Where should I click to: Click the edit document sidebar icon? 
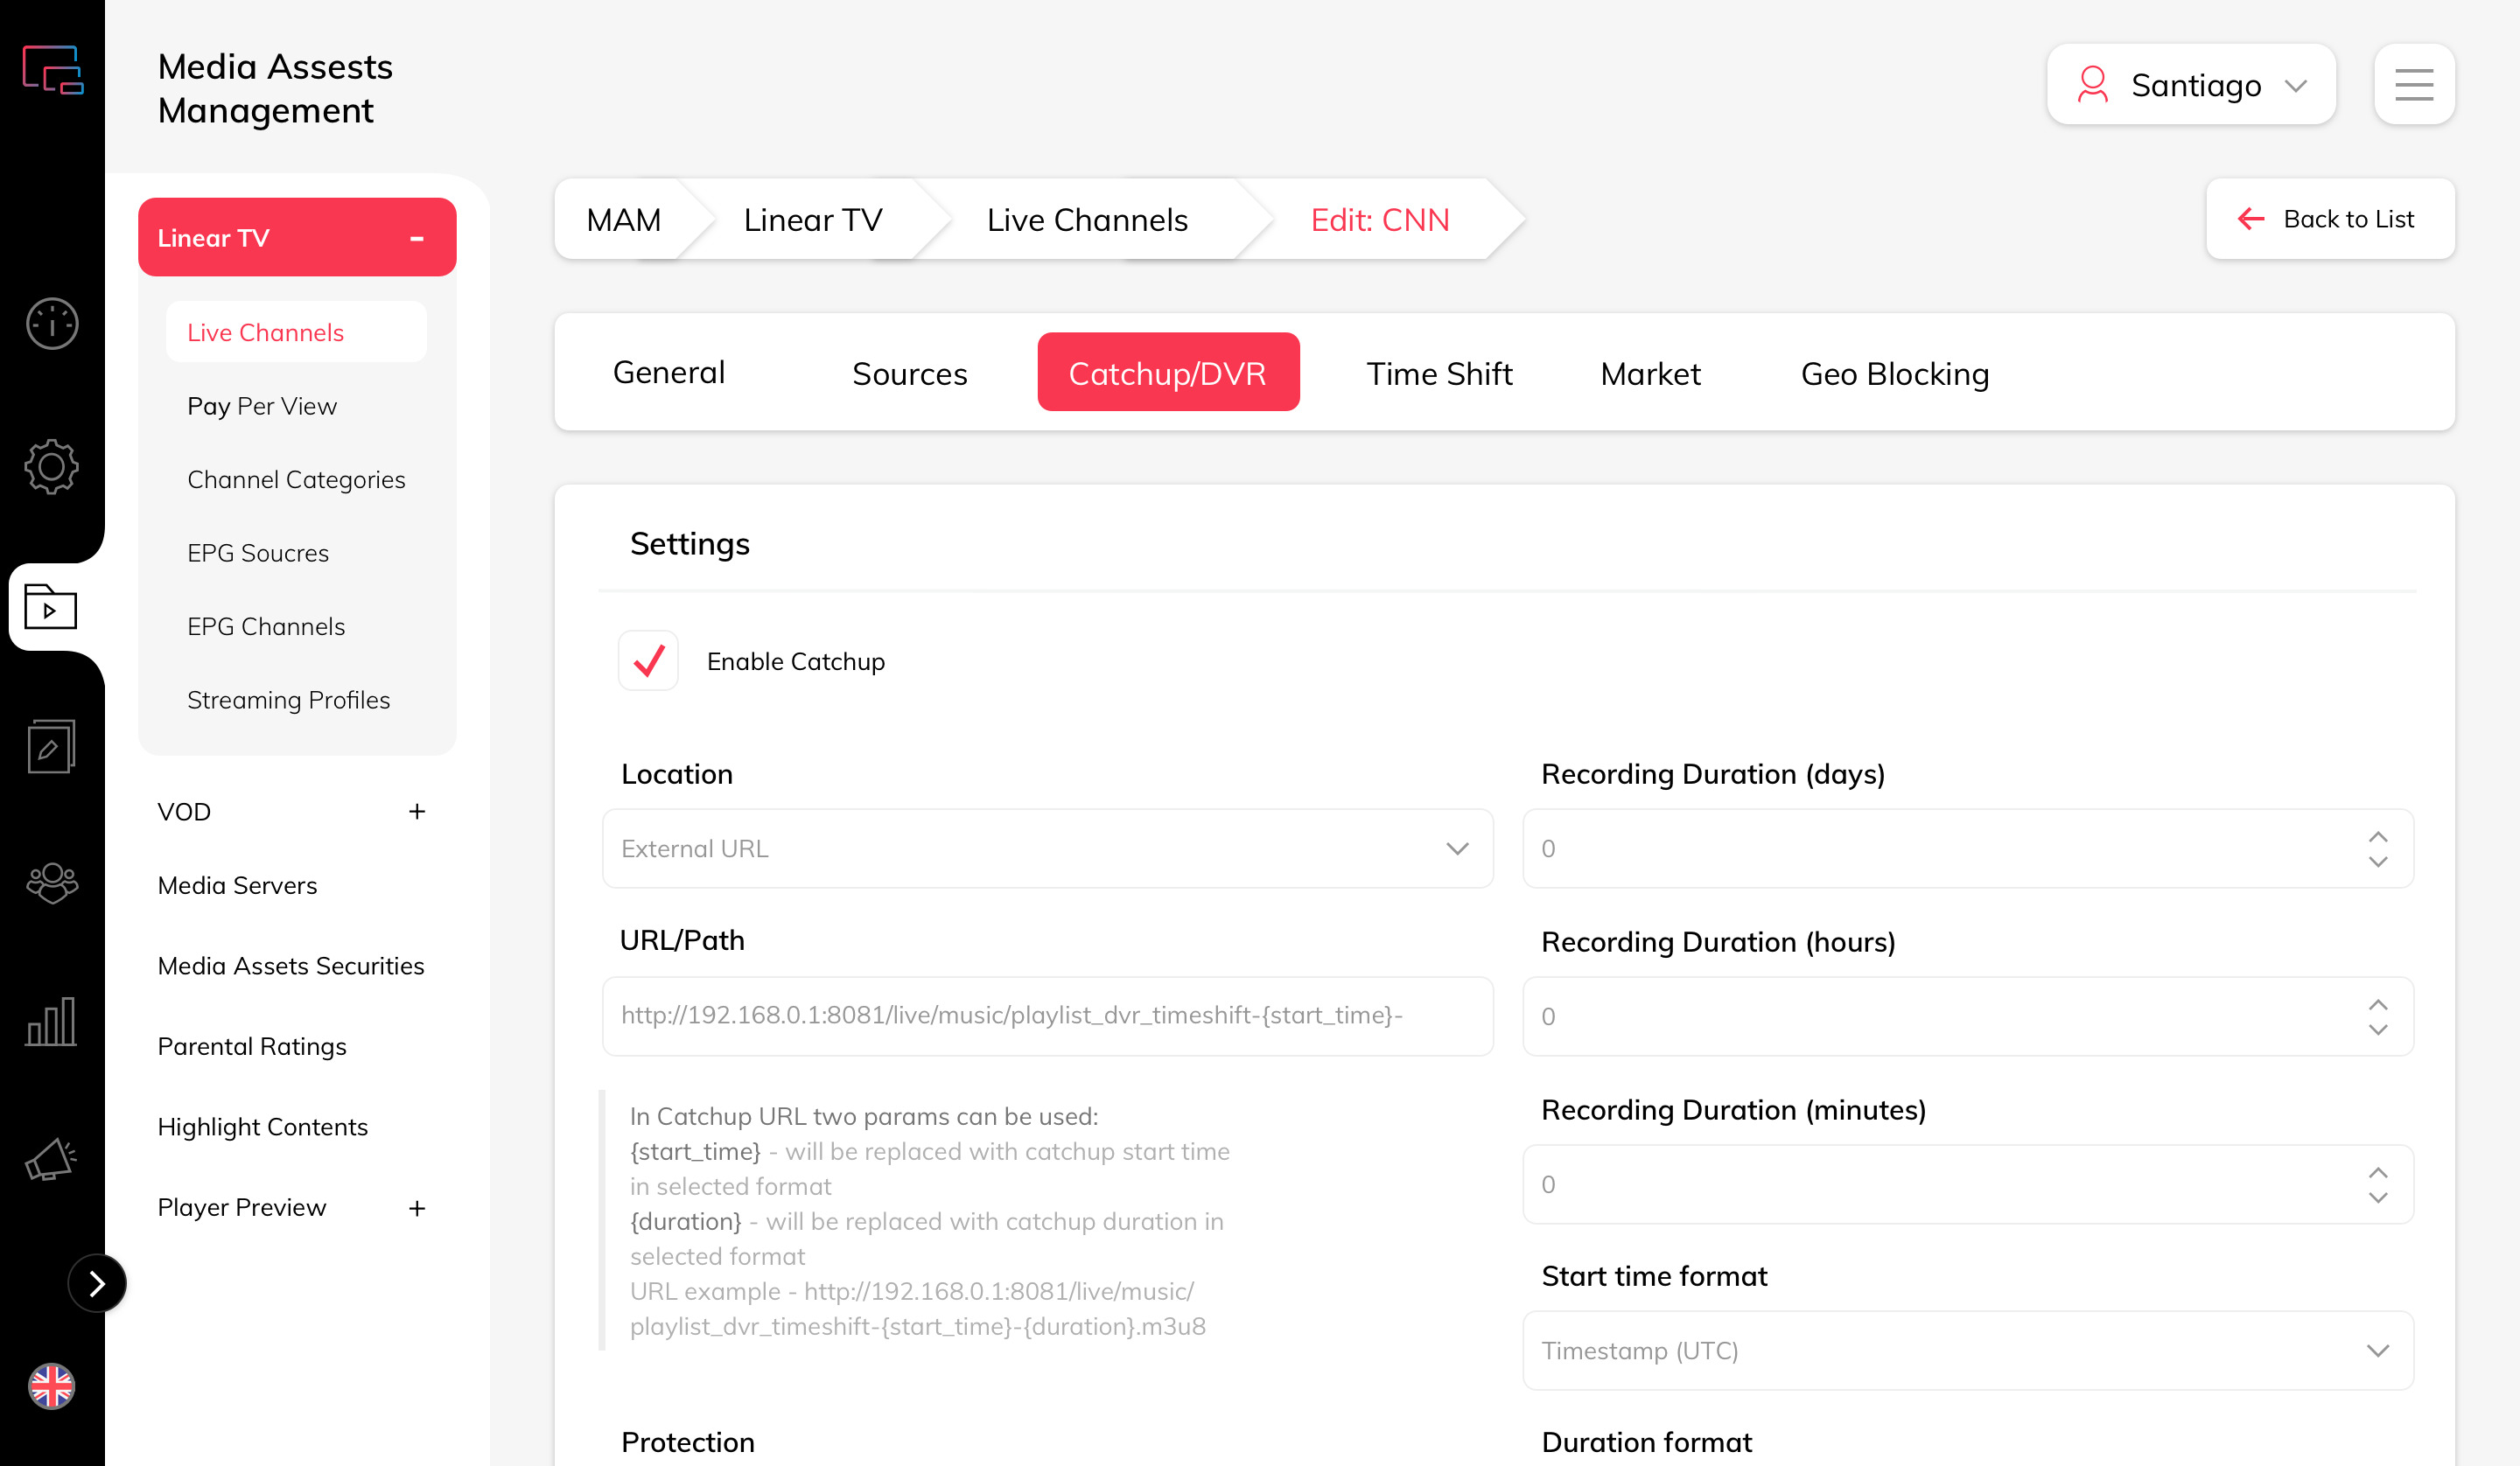(x=52, y=746)
